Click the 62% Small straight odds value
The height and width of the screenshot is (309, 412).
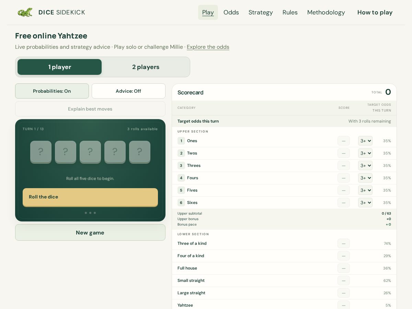(x=387, y=281)
